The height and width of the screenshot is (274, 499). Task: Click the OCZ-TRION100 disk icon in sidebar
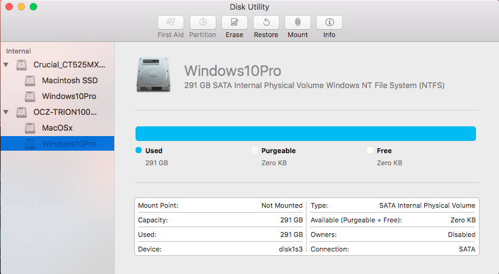pos(22,112)
